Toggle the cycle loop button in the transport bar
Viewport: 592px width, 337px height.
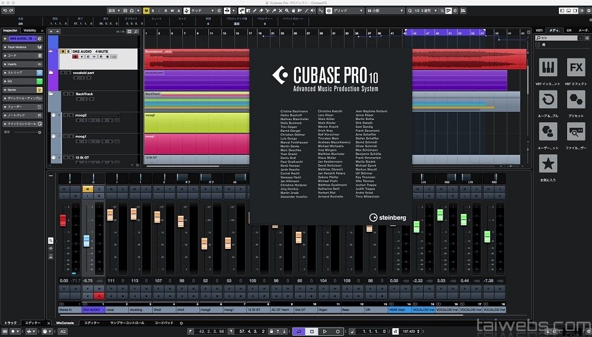298,331
